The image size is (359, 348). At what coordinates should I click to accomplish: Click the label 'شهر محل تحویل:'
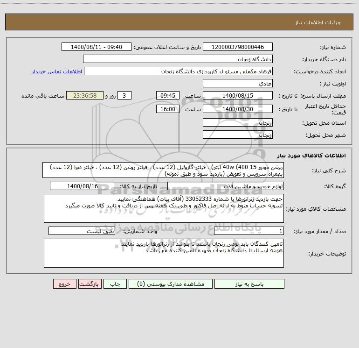(325, 135)
